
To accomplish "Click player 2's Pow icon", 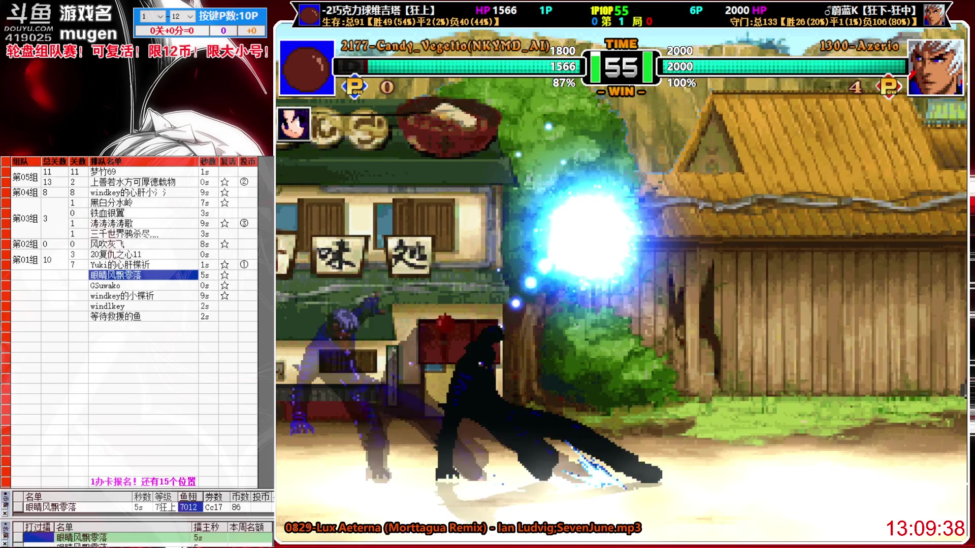I will click(x=889, y=87).
